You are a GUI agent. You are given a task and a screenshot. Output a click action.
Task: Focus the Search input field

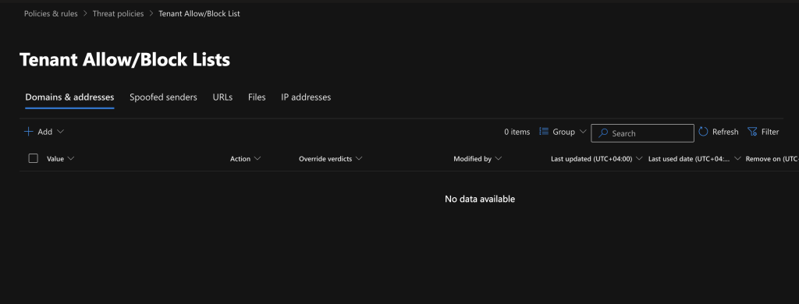click(643, 133)
